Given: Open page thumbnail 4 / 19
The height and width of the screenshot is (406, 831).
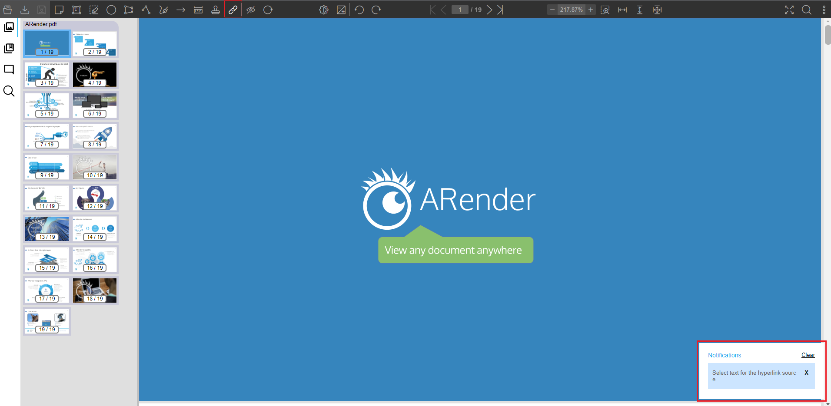Looking at the screenshot, I should coord(95,75).
